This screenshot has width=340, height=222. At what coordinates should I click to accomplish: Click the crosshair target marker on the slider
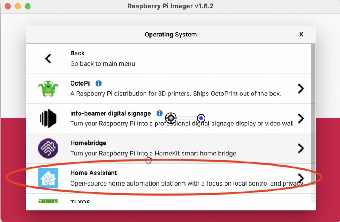click(171, 118)
